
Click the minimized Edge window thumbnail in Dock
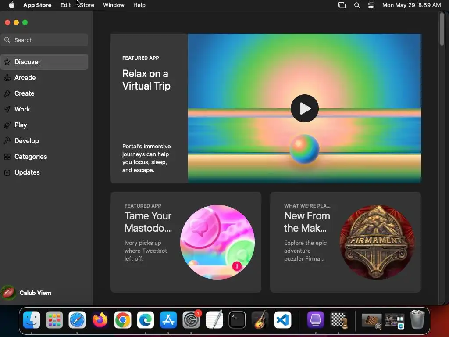coord(395,321)
